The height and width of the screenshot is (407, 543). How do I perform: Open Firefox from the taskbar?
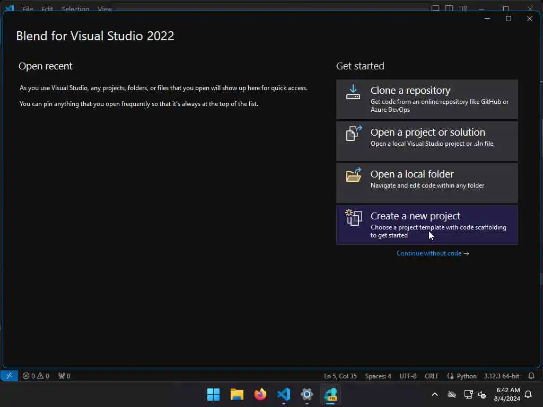pos(260,394)
